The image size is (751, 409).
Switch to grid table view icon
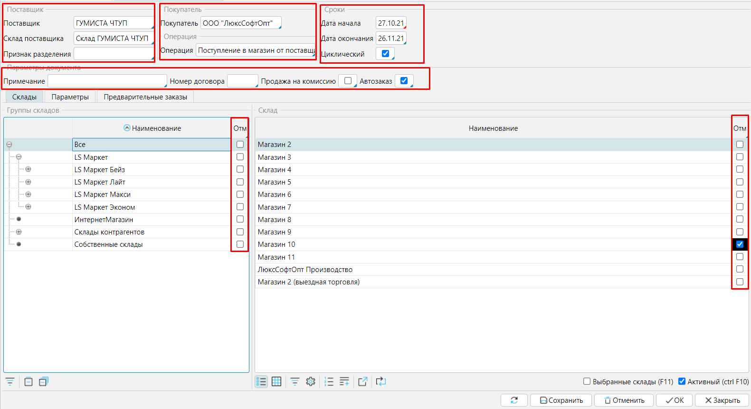pos(276,381)
